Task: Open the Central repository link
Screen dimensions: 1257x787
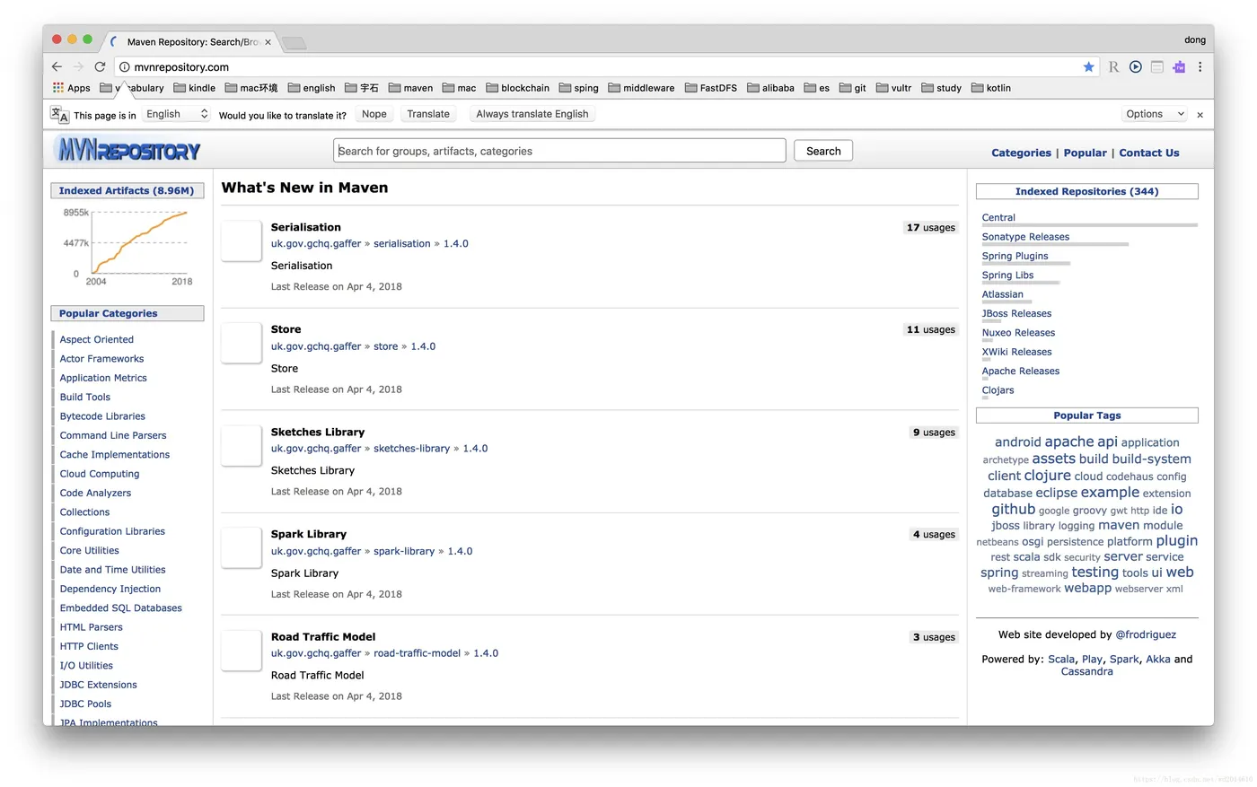Action: point(998,217)
